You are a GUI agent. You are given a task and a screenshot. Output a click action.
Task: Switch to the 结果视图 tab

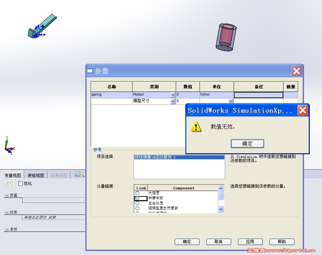click(x=59, y=175)
